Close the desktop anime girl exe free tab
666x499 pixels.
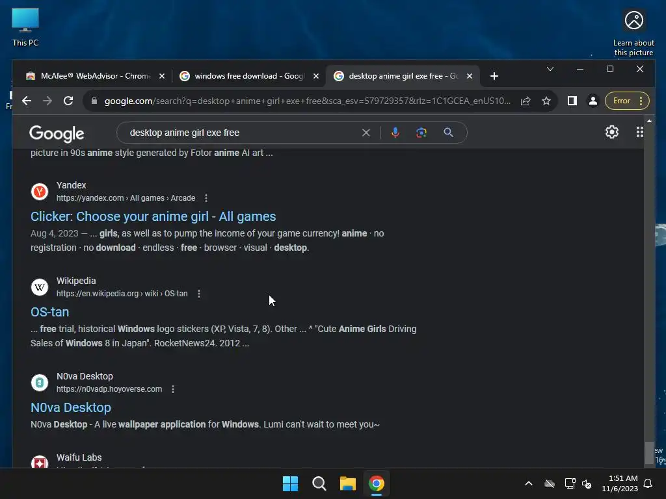pyautogui.click(x=470, y=76)
